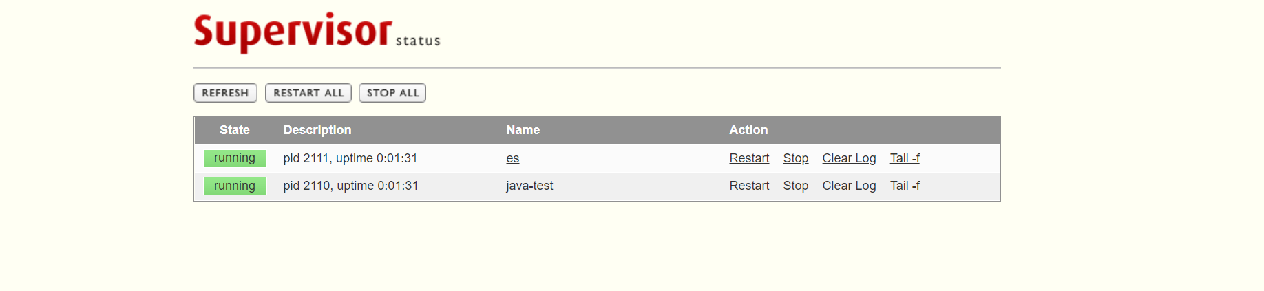Open the java-test process name link
This screenshot has height=291, width=1264.
pos(529,186)
